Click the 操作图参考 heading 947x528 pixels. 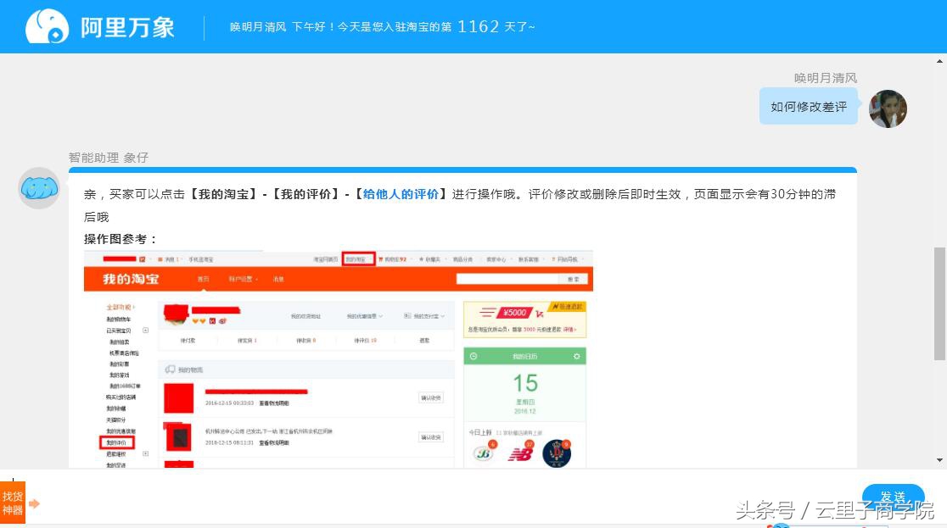[x=120, y=239]
